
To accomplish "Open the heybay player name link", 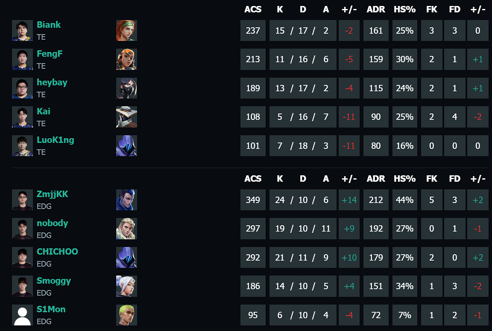I will (52, 82).
